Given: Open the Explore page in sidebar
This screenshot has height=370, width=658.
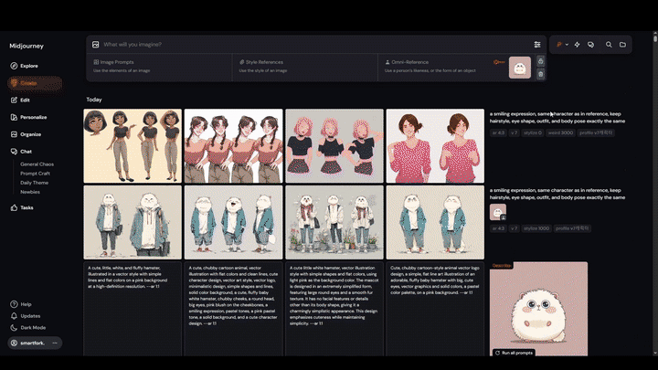Looking at the screenshot, I should [25, 66].
